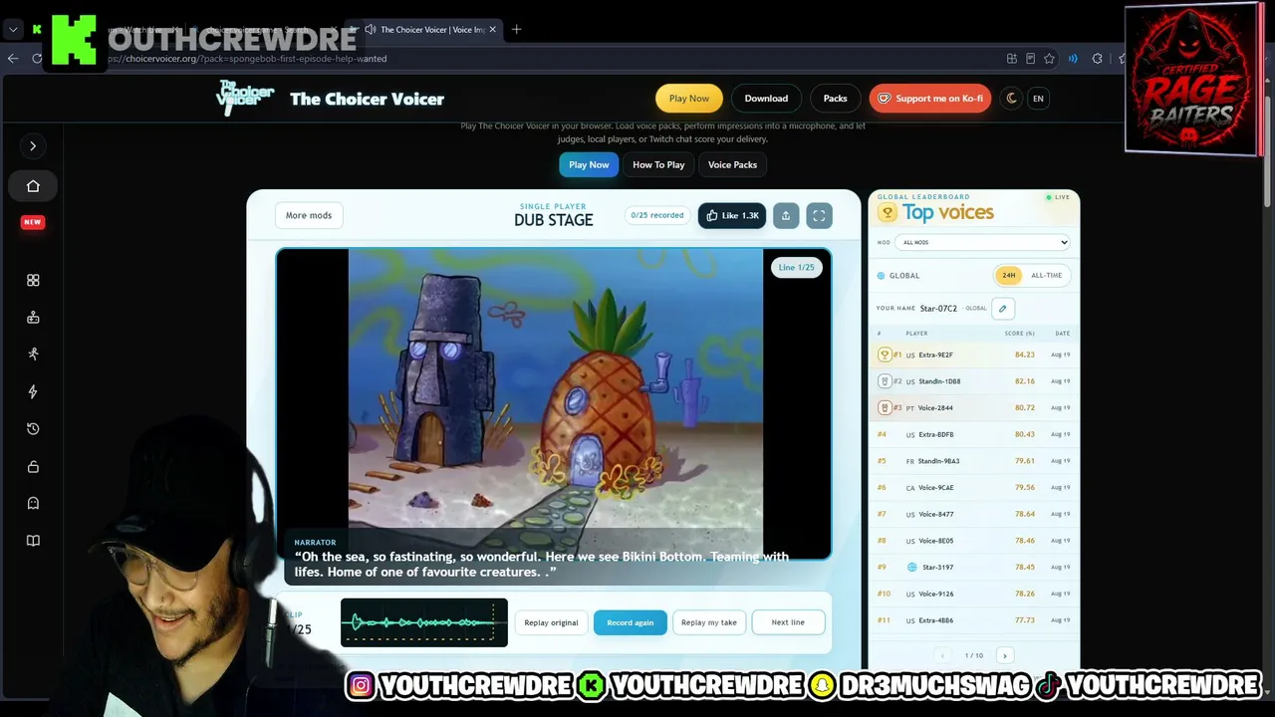1275x717 pixels.
Task: Go to the Next line
Action: (x=788, y=622)
